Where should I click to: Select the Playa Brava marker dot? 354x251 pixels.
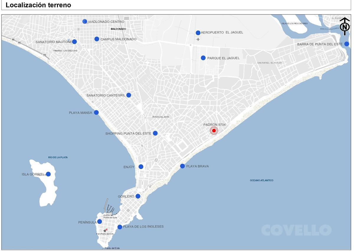tap(182, 166)
